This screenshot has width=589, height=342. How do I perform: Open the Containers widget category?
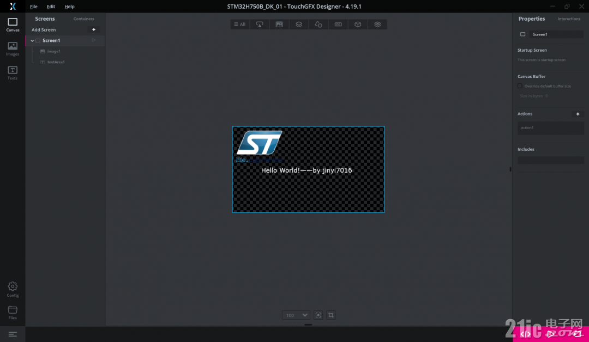tap(299, 25)
